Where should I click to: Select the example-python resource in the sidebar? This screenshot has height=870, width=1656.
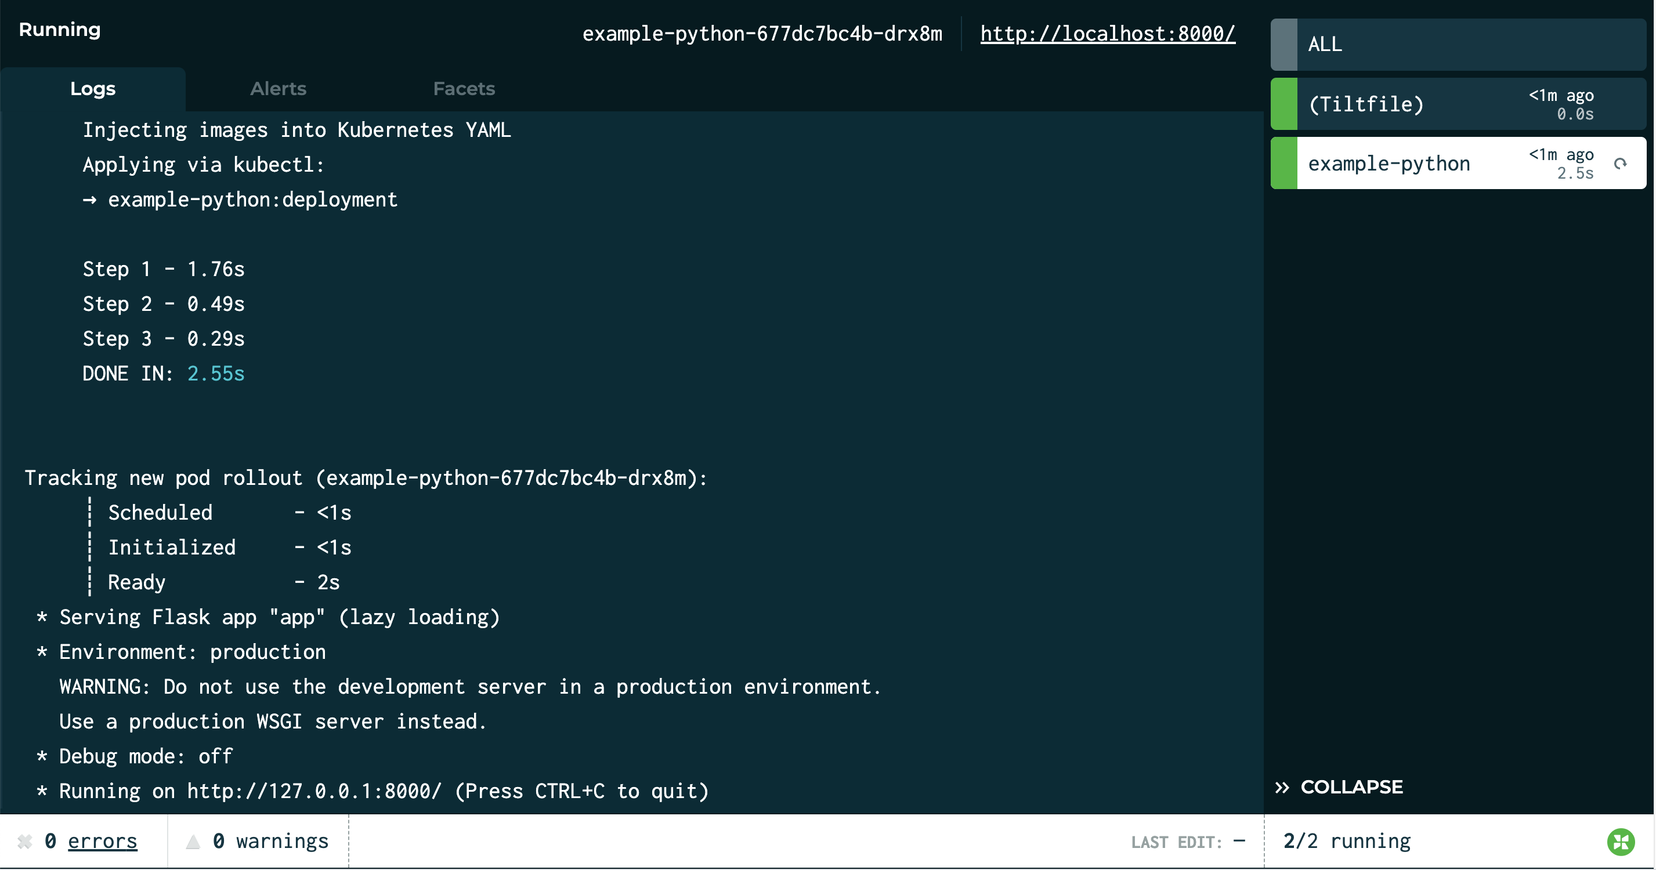1389,162
